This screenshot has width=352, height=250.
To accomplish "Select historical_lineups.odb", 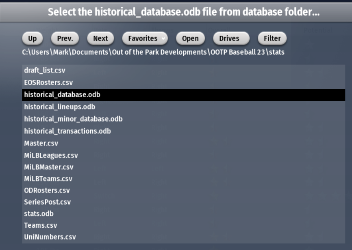I will coord(60,107).
